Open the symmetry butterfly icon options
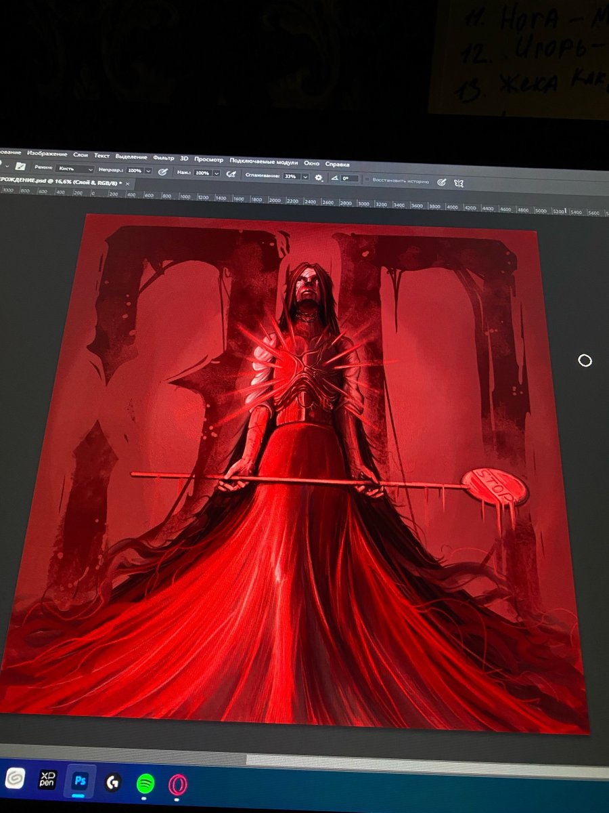609x813 pixels. pos(459,184)
